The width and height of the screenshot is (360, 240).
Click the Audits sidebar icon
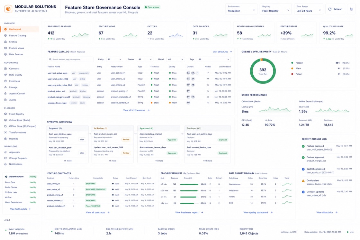click(5, 100)
